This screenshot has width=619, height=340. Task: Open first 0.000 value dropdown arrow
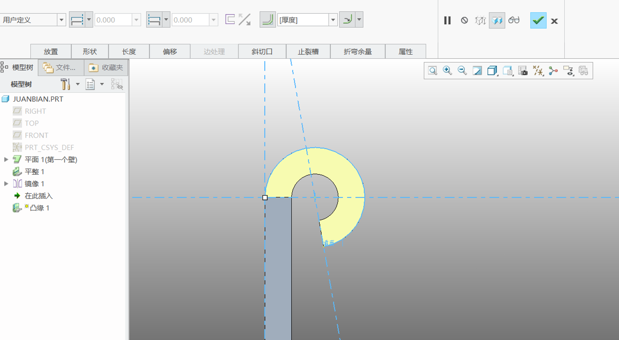136,20
